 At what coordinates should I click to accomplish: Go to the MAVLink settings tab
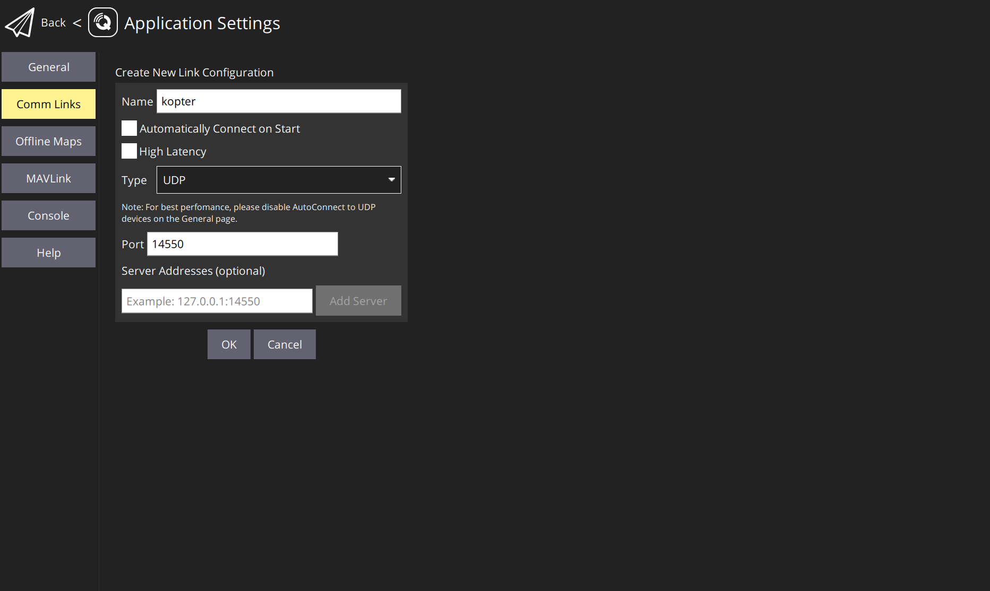(48, 178)
